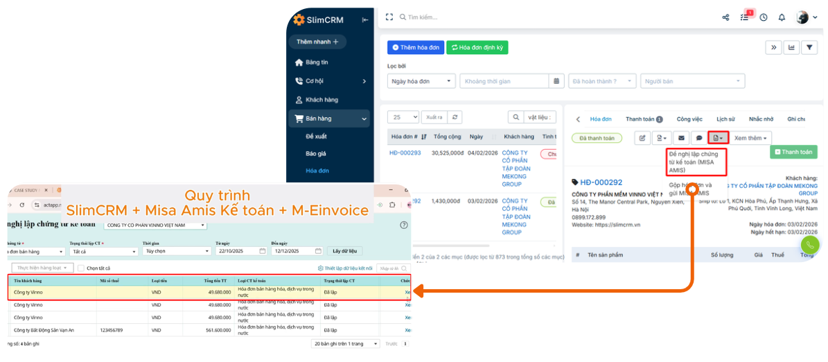The width and height of the screenshot is (828, 362).
Task: Open Đề xuất under Bán hàng
Action: [x=317, y=137]
